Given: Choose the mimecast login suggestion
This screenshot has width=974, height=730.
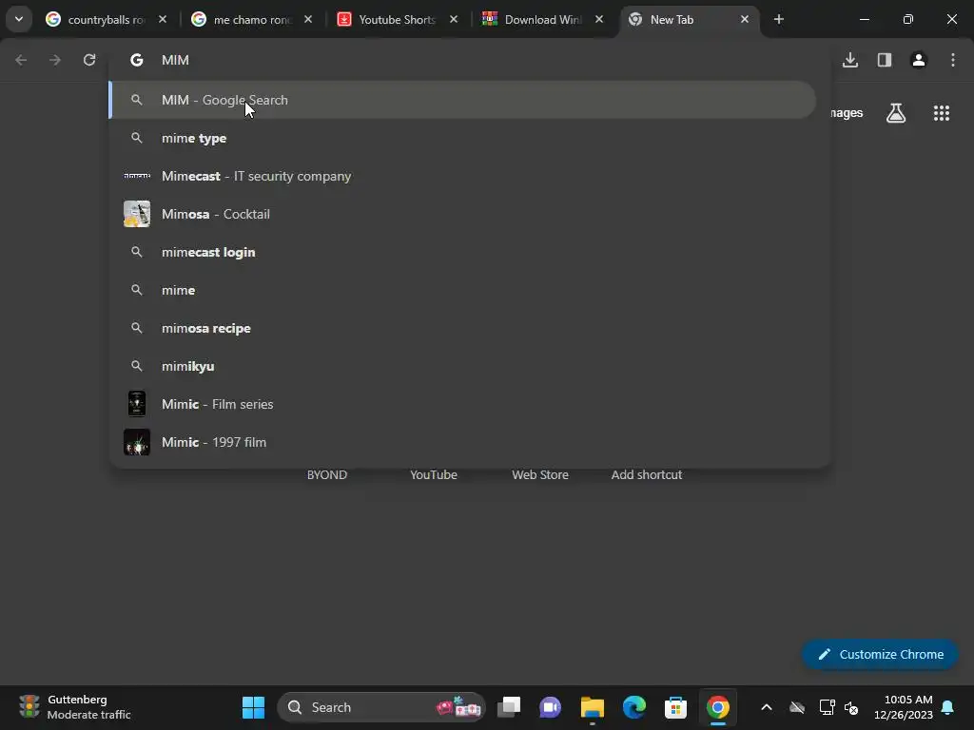Looking at the screenshot, I should (462, 252).
